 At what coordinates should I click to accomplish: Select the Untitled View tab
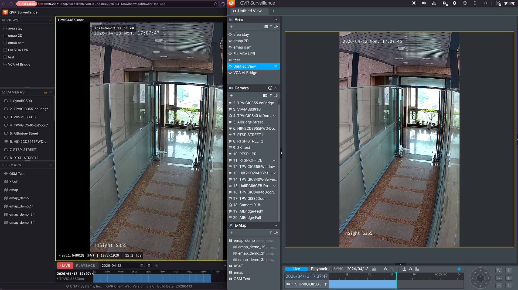(250, 11)
